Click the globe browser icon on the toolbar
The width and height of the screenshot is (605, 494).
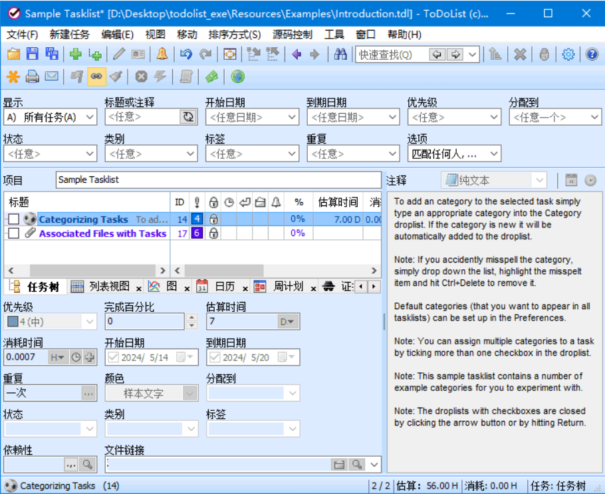238,76
